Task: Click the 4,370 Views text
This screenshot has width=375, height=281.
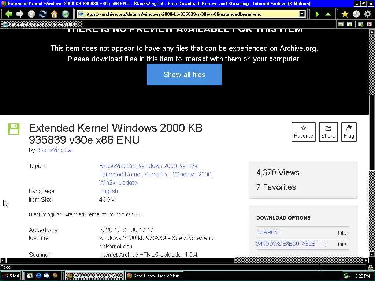Action: point(278,172)
